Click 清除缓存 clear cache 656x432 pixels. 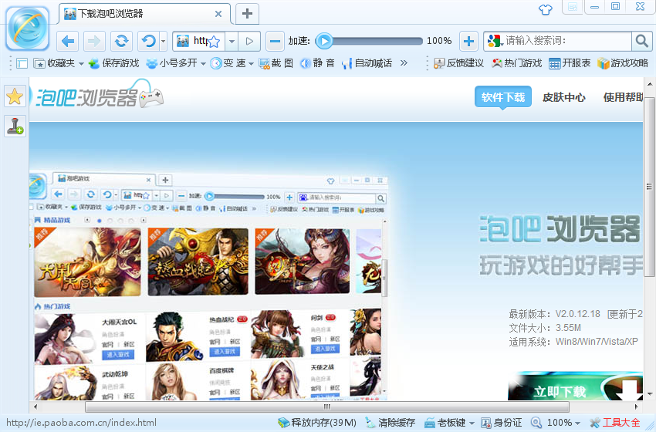(x=390, y=423)
